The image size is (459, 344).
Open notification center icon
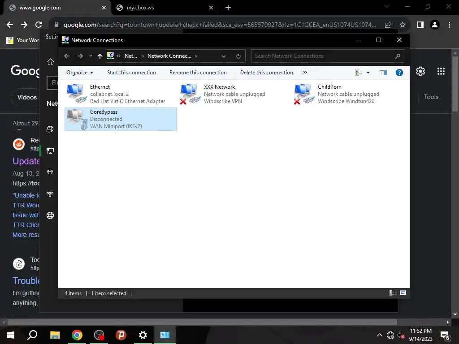(445, 335)
